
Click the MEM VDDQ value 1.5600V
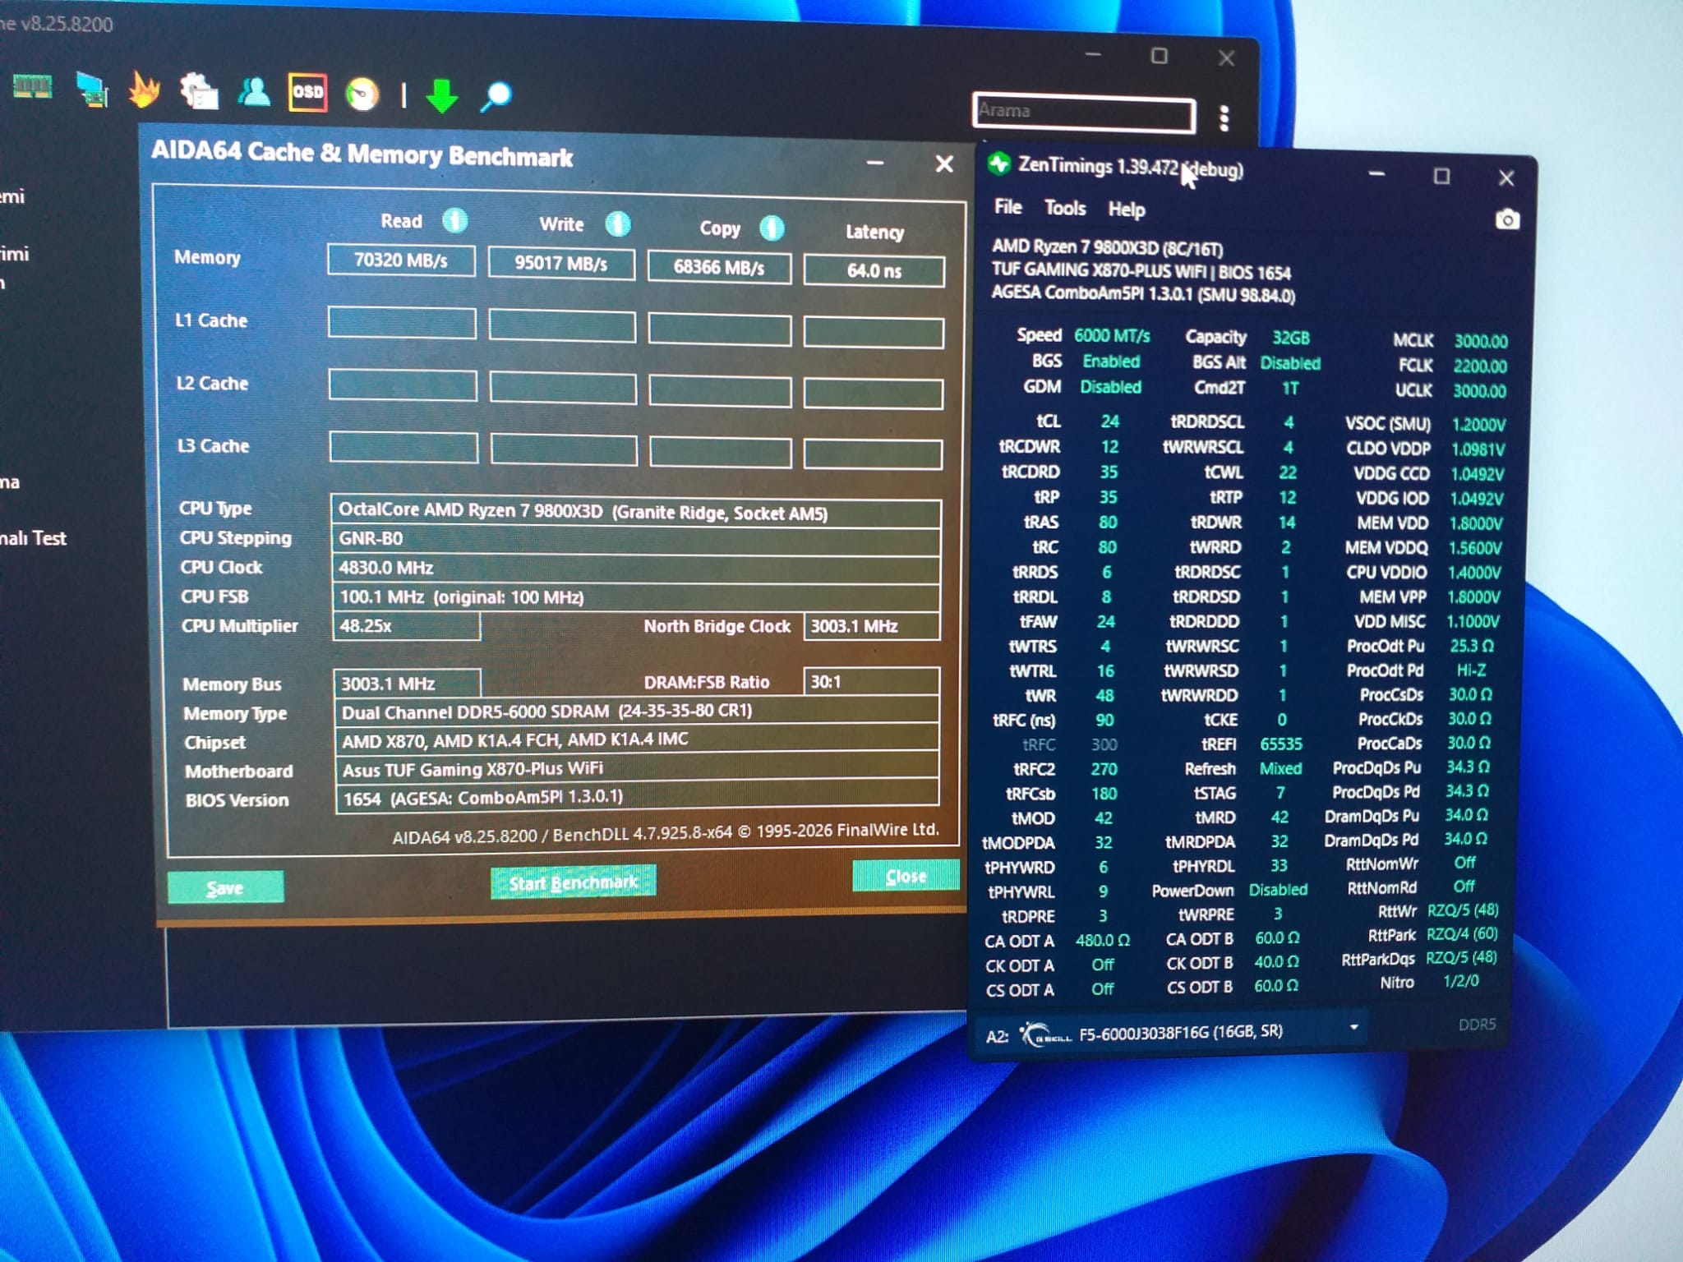click(1474, 548)
